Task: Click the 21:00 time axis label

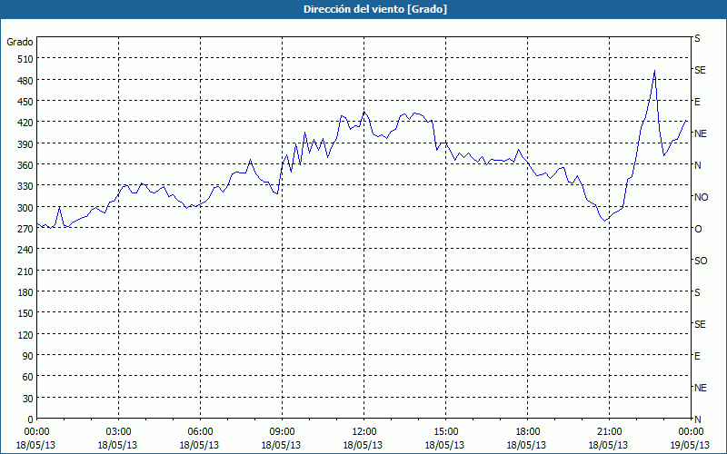Action: coord(609,432)
